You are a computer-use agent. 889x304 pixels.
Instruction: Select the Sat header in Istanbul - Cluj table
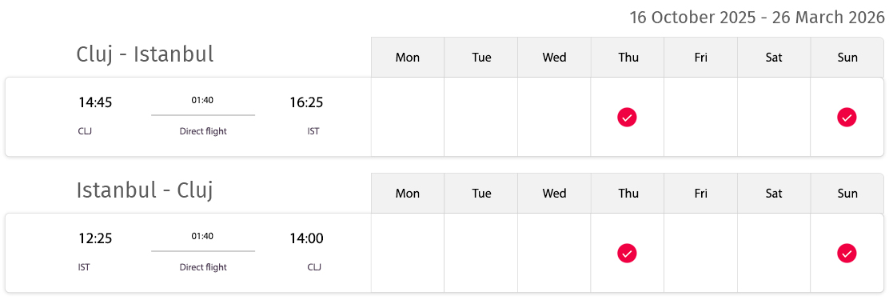pyautogui.click(x=774, y=194)
